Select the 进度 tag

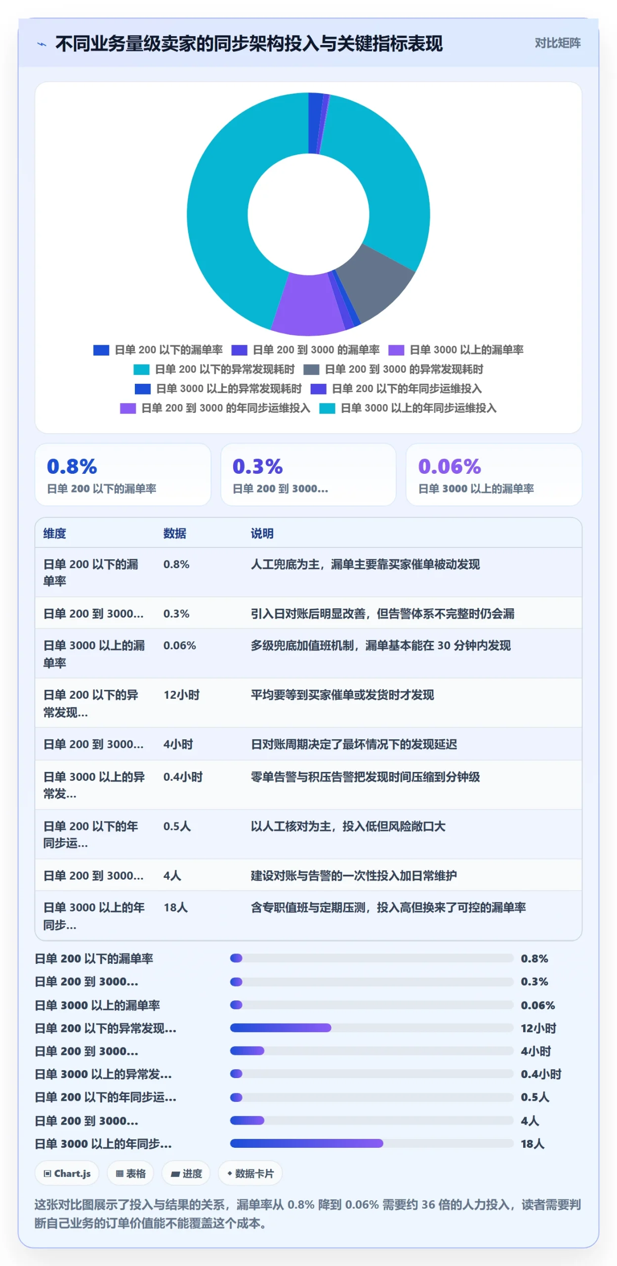186,1174
